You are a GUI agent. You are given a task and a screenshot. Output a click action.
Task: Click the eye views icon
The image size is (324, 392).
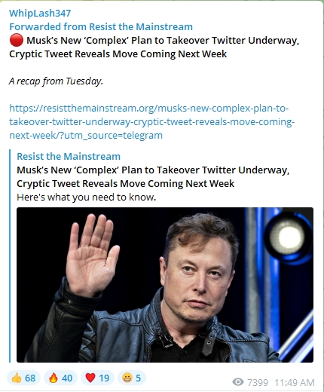[238, 382]
